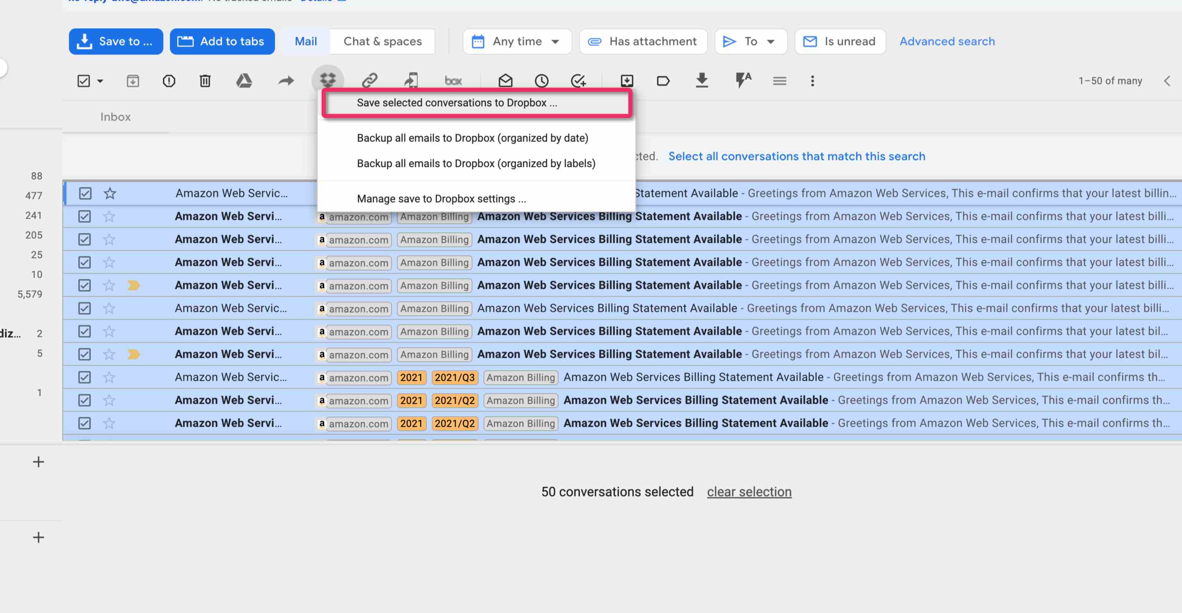Switch to the Chat & spaces tab

pos(382,41)
